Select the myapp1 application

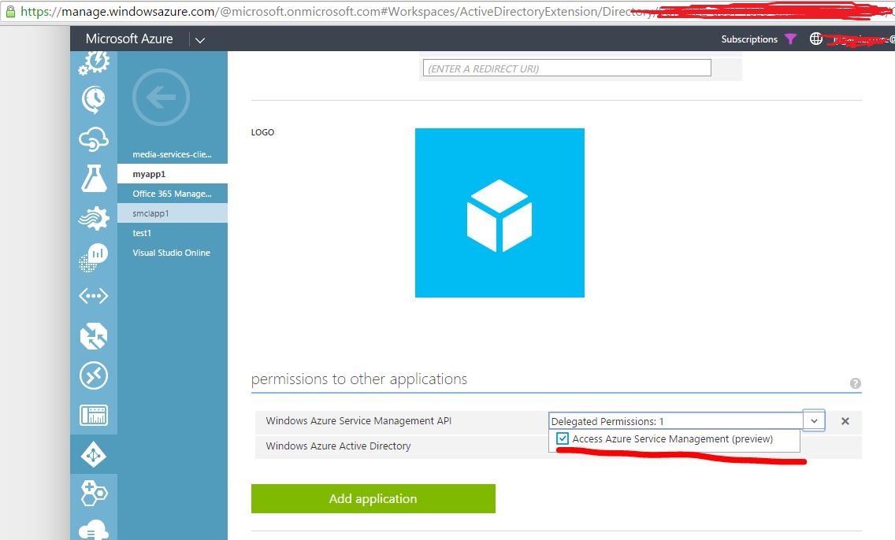[173, 174]
